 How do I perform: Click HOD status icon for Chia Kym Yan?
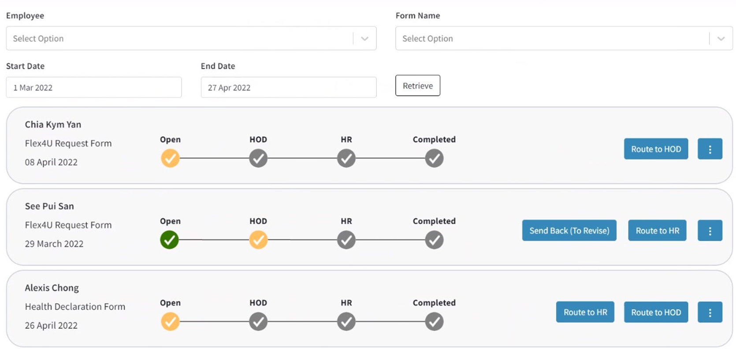tap(258, 158)
